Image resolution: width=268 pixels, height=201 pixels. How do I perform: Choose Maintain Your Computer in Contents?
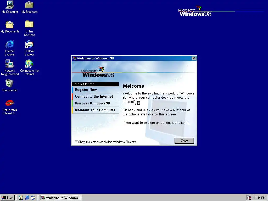95,110
